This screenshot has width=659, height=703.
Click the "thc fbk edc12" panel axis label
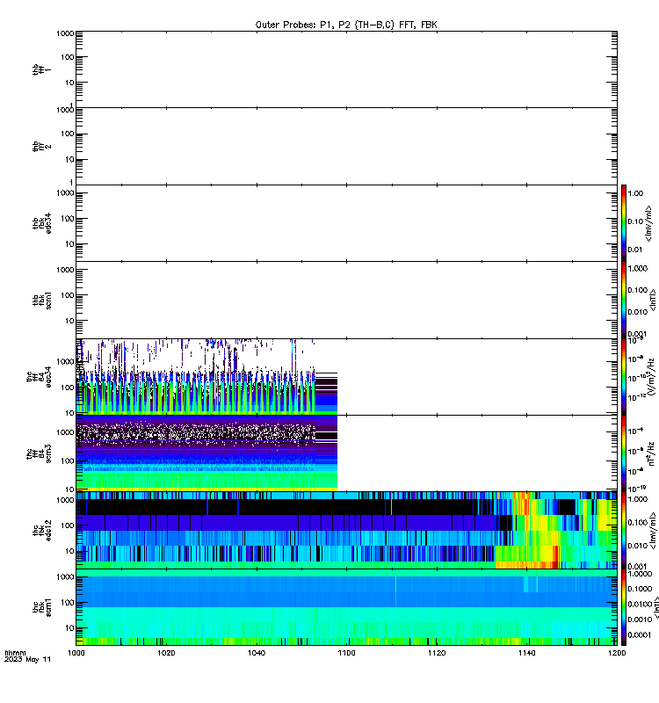pos(41,531)
